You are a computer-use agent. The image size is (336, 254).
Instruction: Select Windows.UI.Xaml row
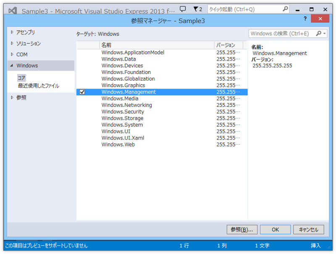[x=162, y=138]
